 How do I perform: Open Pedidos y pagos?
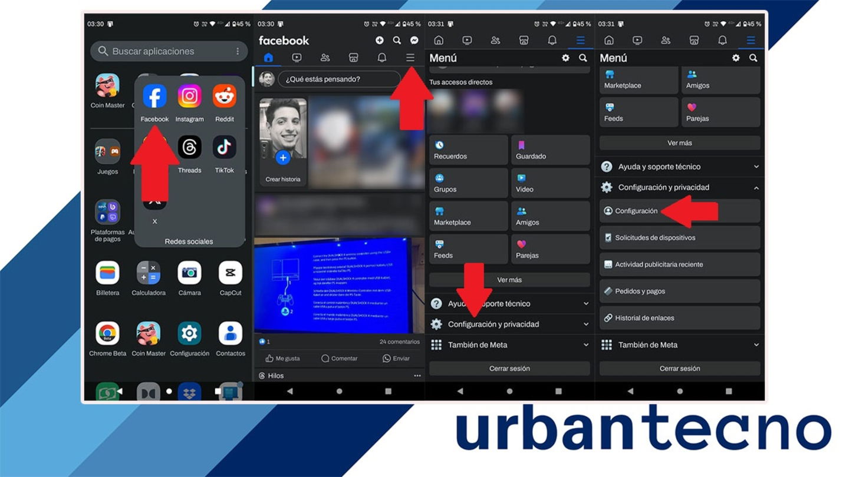click(x=680, y=291)
